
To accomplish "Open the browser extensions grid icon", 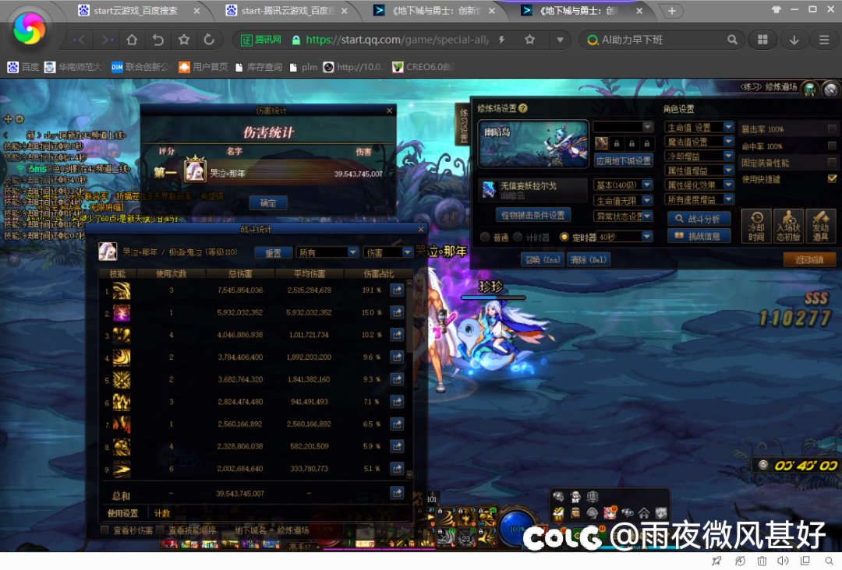I will point(762,40).
